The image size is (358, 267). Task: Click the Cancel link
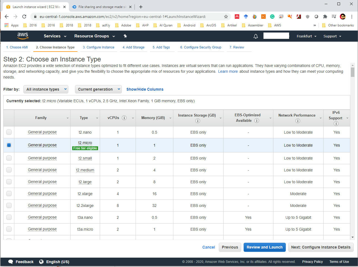209,247
